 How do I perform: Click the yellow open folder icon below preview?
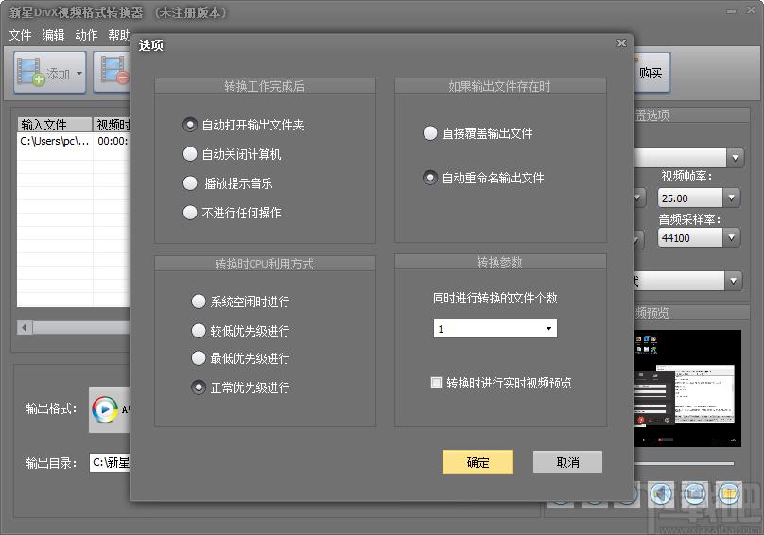point(728,494)
